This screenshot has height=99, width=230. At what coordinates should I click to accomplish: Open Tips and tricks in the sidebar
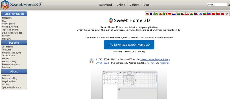pos(10,30)
